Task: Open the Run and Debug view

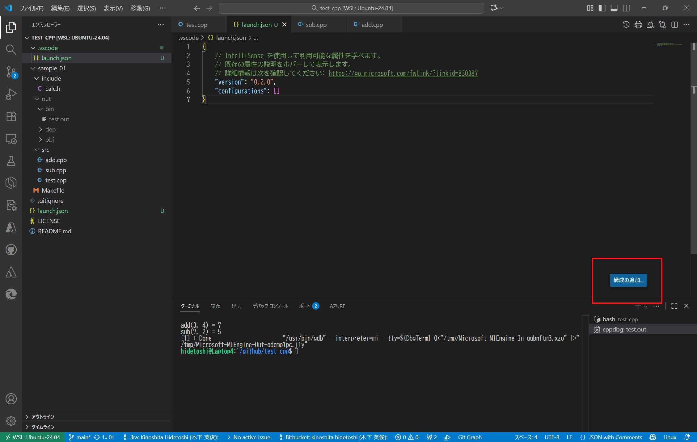Action: point(11,94)
